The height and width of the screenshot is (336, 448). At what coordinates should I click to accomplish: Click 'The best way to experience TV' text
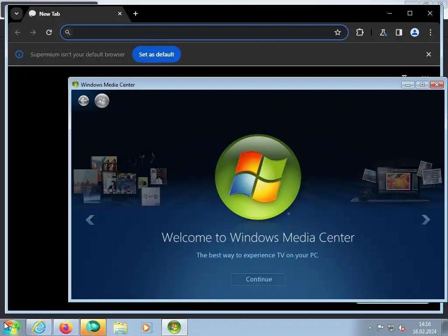258,255
